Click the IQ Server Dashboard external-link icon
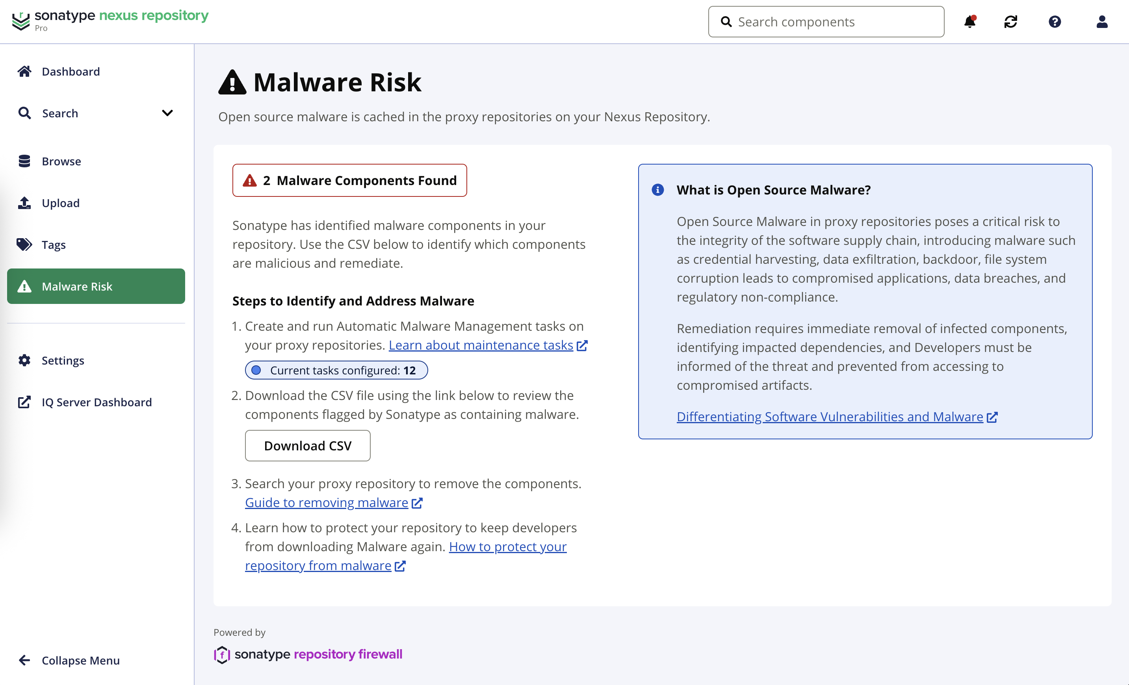 24,402
